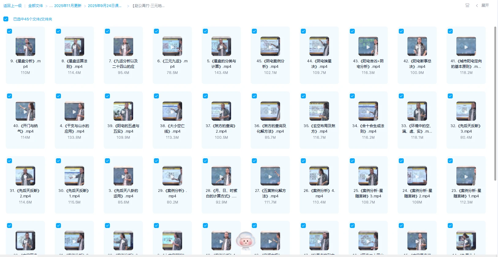The height and width of the screenshot is (257, 498).
Task: Click the vertical scrollbar on the right
Action: point(495,103)
